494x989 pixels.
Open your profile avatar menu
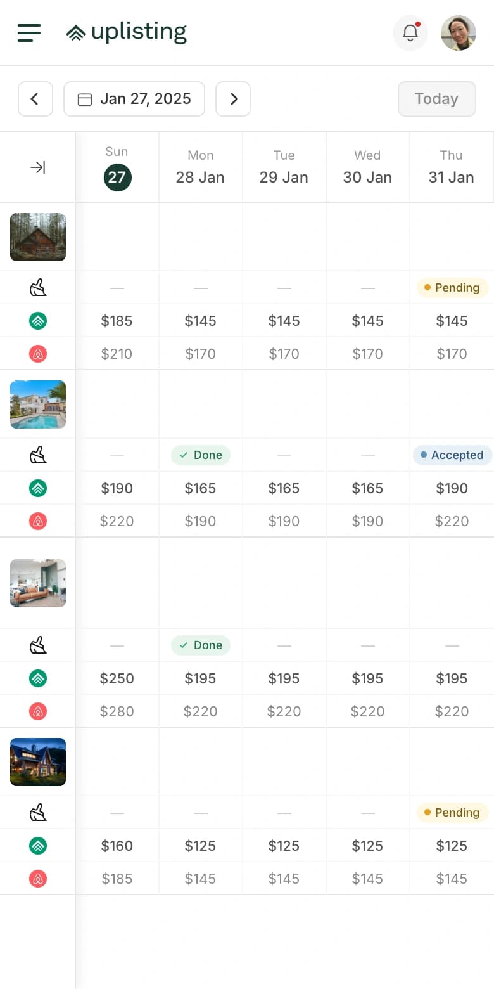click(x=458, y=32)
